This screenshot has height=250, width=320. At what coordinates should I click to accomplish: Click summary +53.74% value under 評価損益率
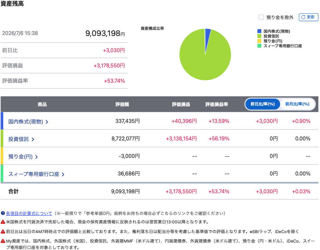(114, 81)
